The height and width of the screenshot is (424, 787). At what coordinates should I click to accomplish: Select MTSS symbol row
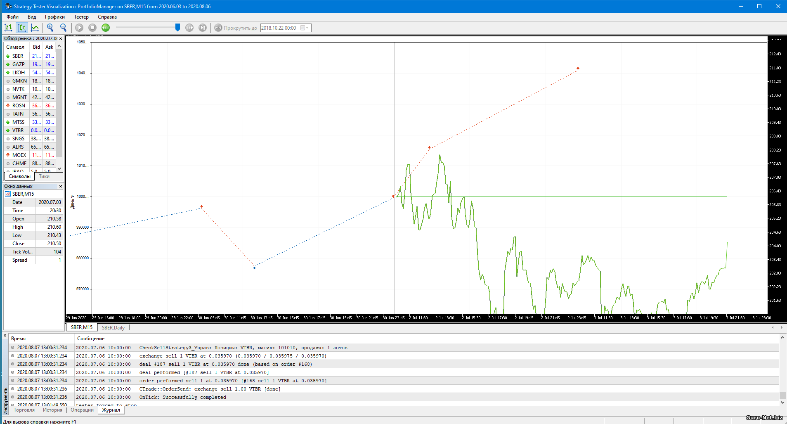pos(29,122)
